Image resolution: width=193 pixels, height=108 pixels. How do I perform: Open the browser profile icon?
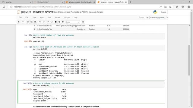[189, 7]
